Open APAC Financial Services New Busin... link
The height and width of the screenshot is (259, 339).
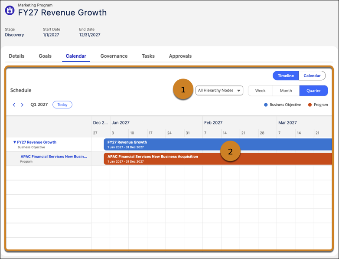[x=54, y=157]
